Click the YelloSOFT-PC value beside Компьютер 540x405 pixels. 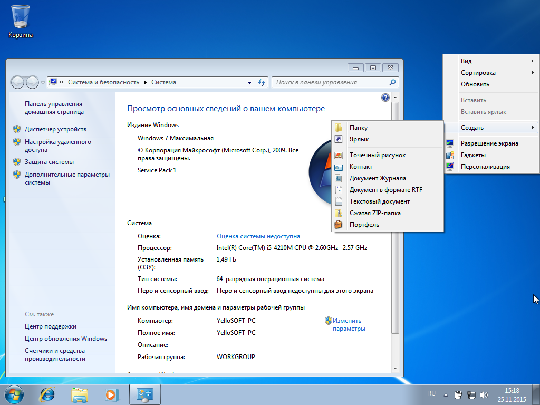(x=236, y=321)
